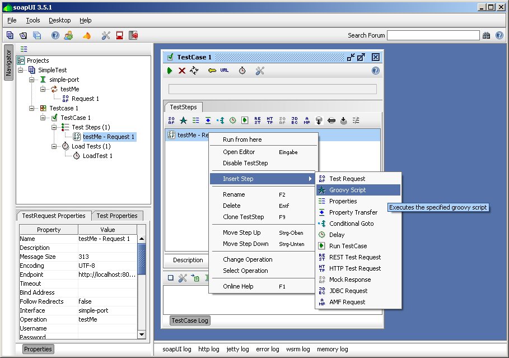Select Request 1 in the navigator tree

85,99
